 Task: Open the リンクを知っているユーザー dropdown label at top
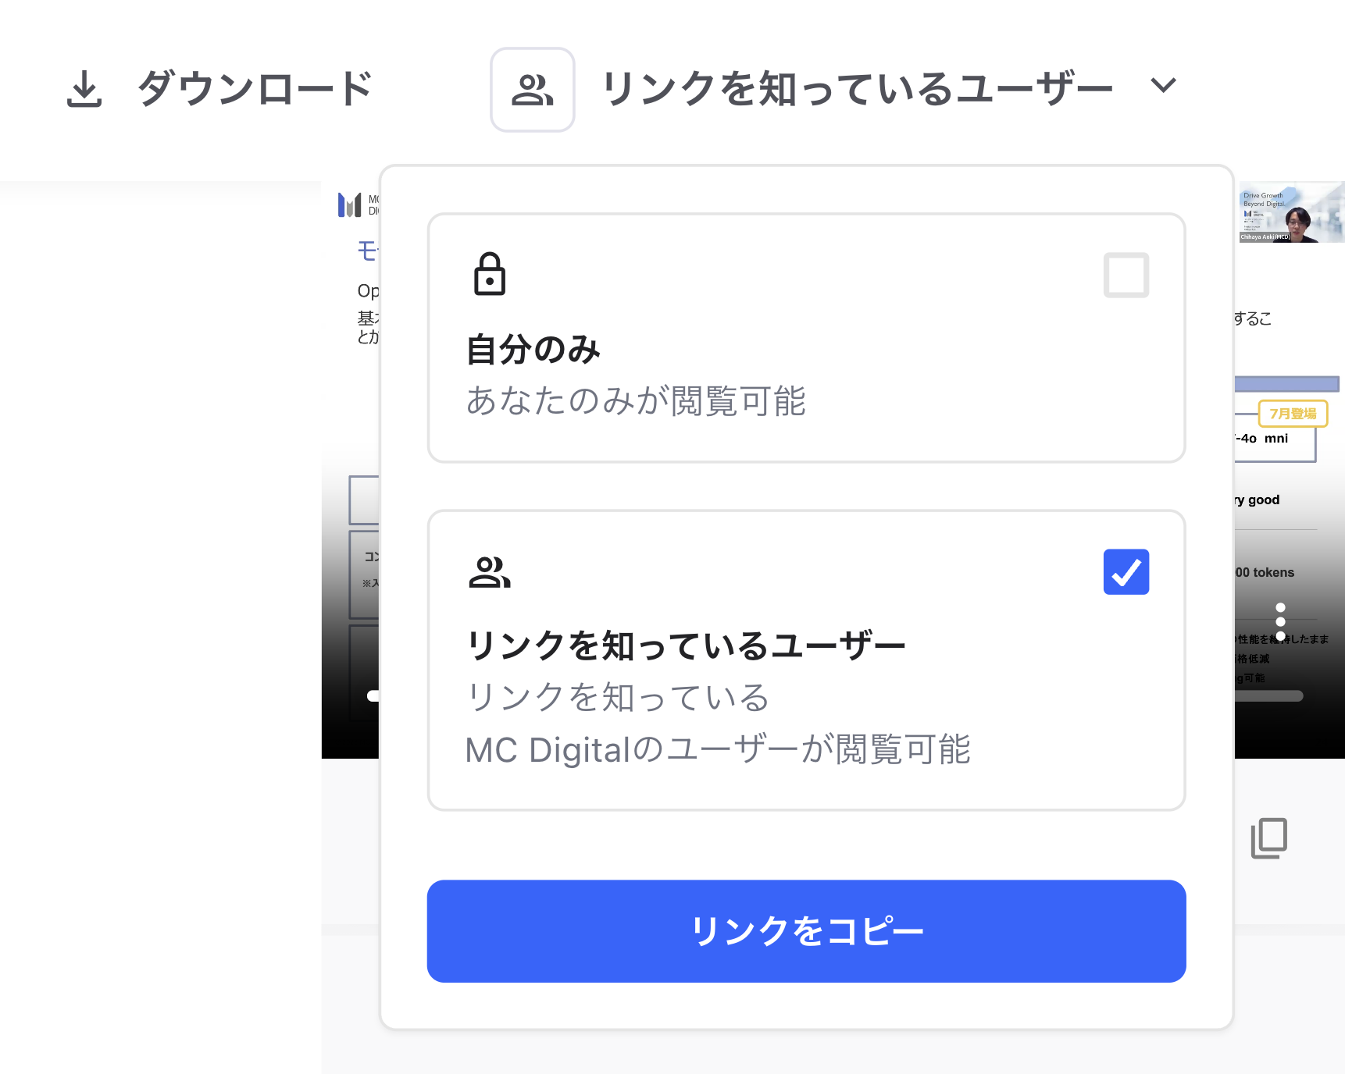coord(857,89)
